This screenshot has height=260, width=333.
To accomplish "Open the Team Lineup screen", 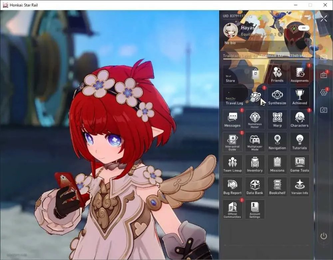I will point(232,165).
